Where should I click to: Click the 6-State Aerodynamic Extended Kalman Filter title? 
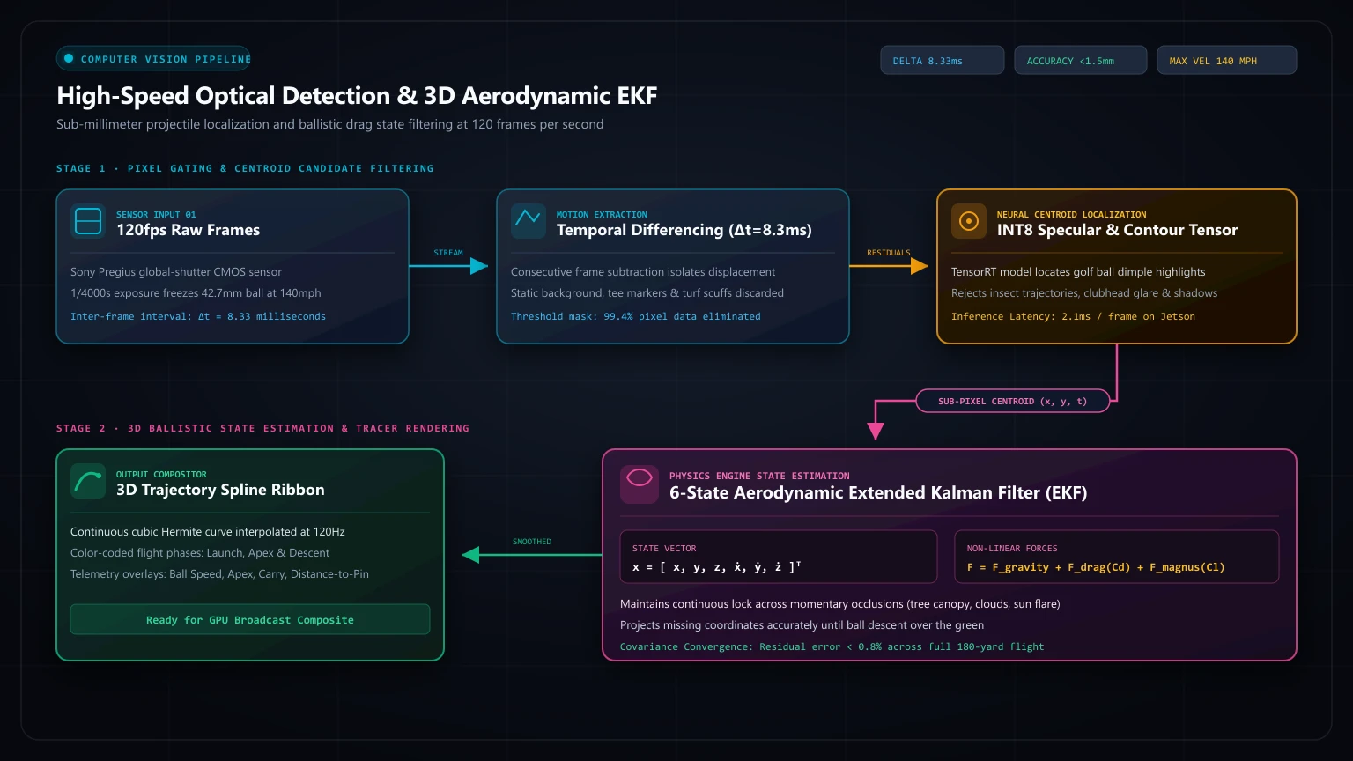click(878, 493)
